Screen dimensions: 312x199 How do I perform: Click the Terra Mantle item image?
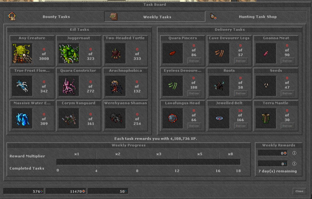[266, 119]
